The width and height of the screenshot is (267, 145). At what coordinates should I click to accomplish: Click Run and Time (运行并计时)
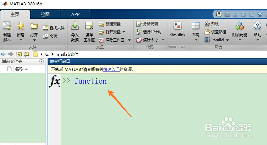[149, 32]
